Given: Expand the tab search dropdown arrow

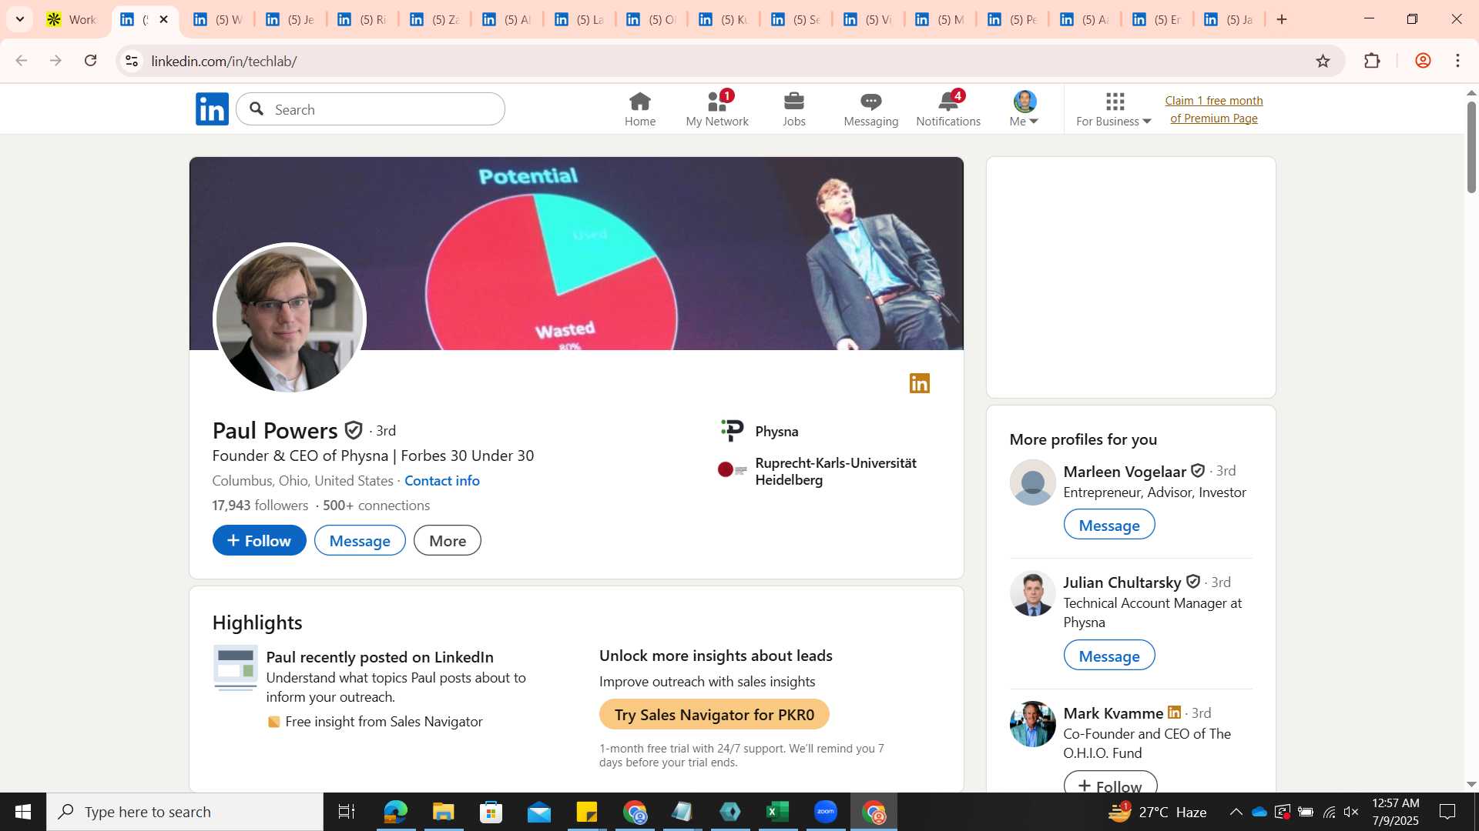Looking at the screenshot, I should (20, 19).
